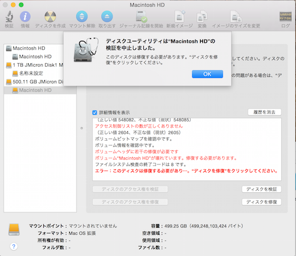Image resolution: width=296 pixels, height=256 pixels.
Task: Click the drive icon beside 1 TB JMicron
Action: point(9,65)
